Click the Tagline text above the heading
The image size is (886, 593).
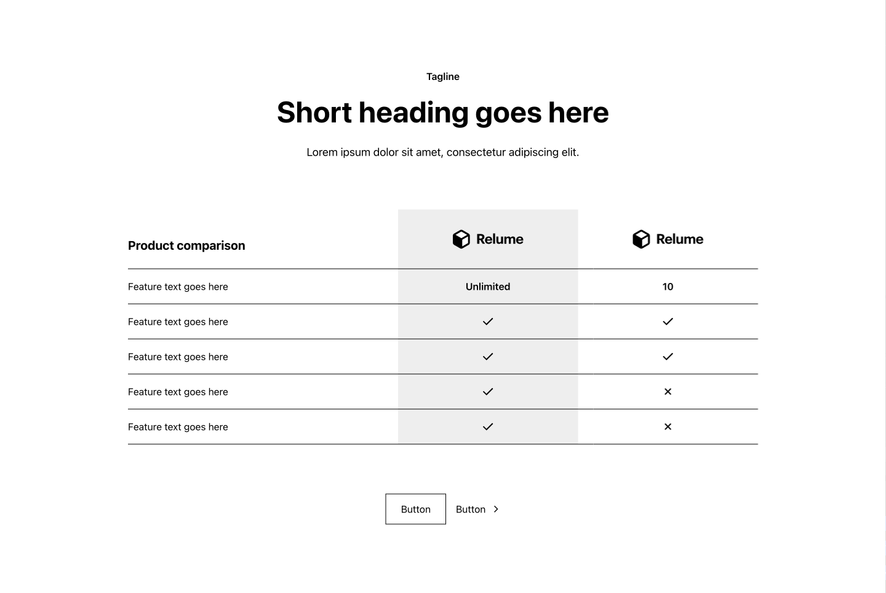click(443, 77)
